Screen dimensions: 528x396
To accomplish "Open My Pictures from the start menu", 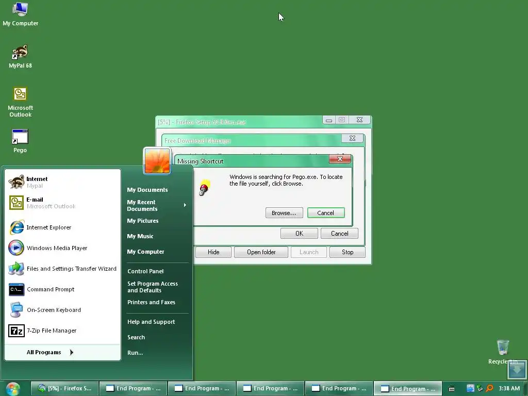I will pos(143,221).
